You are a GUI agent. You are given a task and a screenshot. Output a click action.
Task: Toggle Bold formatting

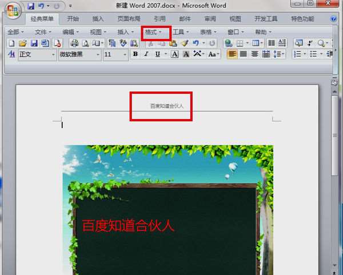135,54
